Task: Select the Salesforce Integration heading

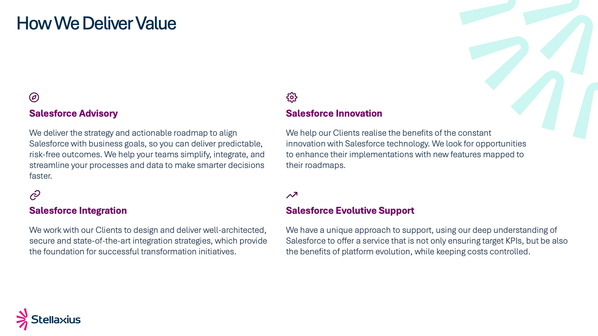Action: (78, 211)
